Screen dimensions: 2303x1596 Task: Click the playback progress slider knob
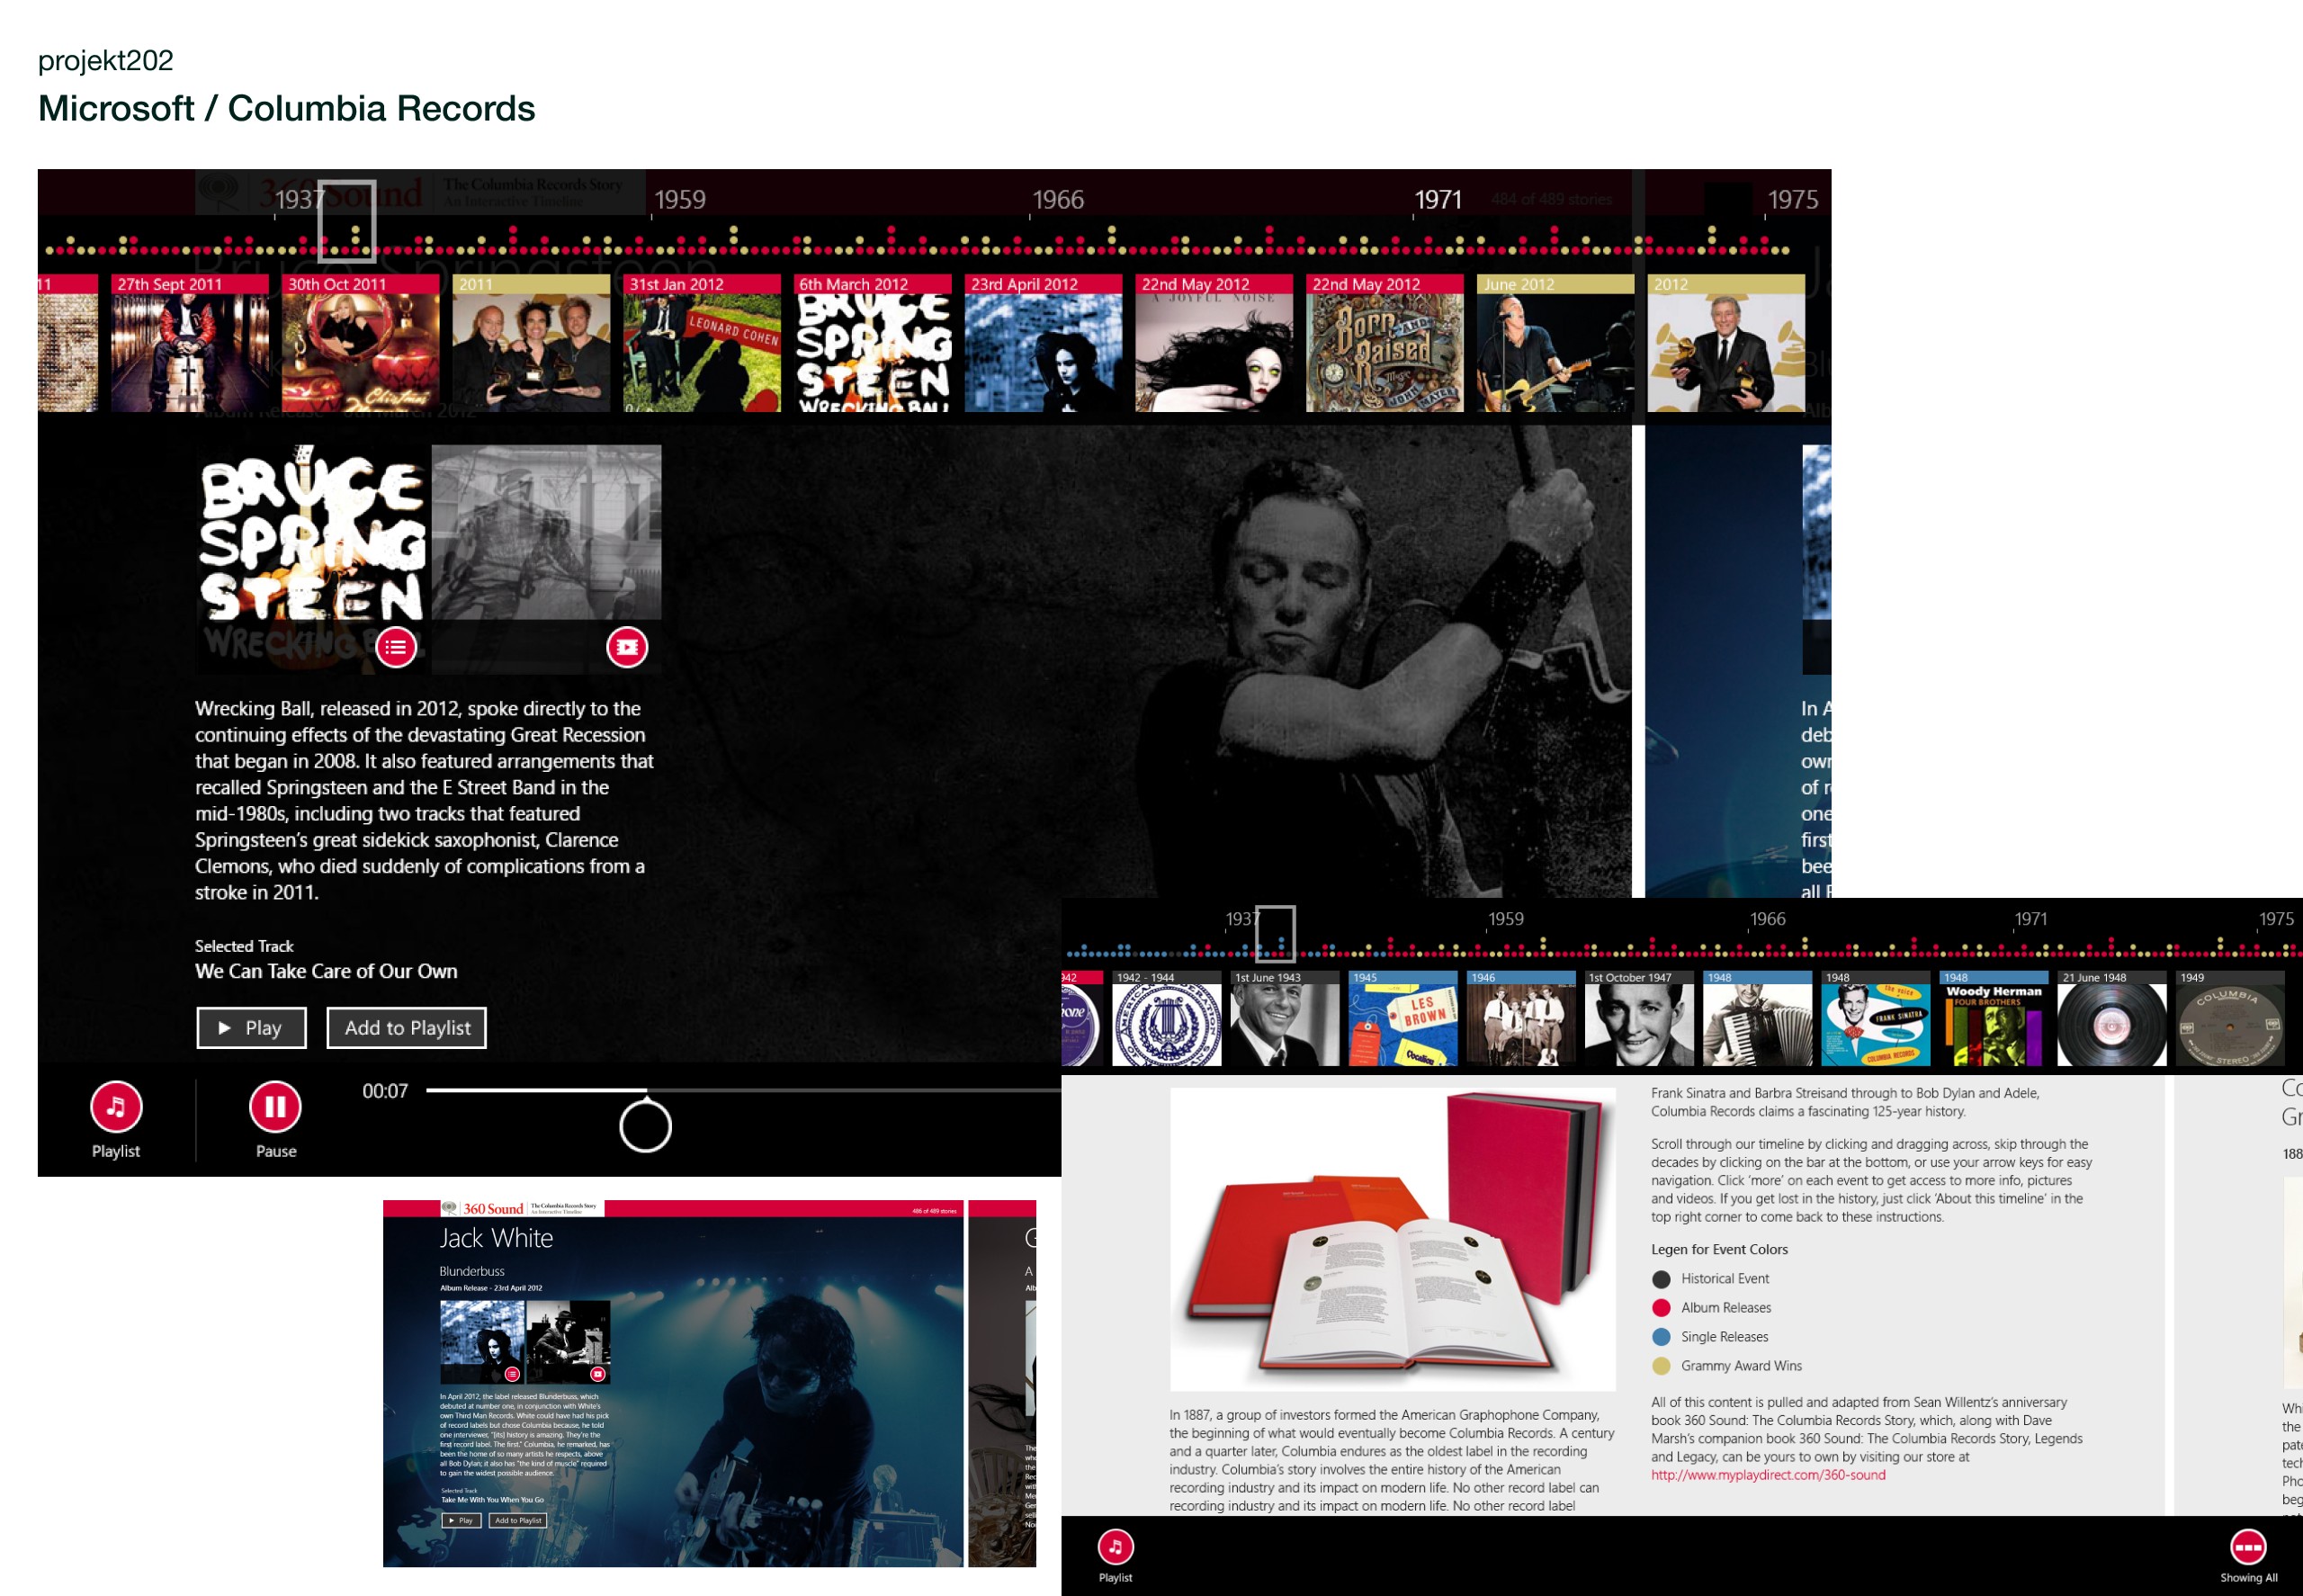point(645,1126)
